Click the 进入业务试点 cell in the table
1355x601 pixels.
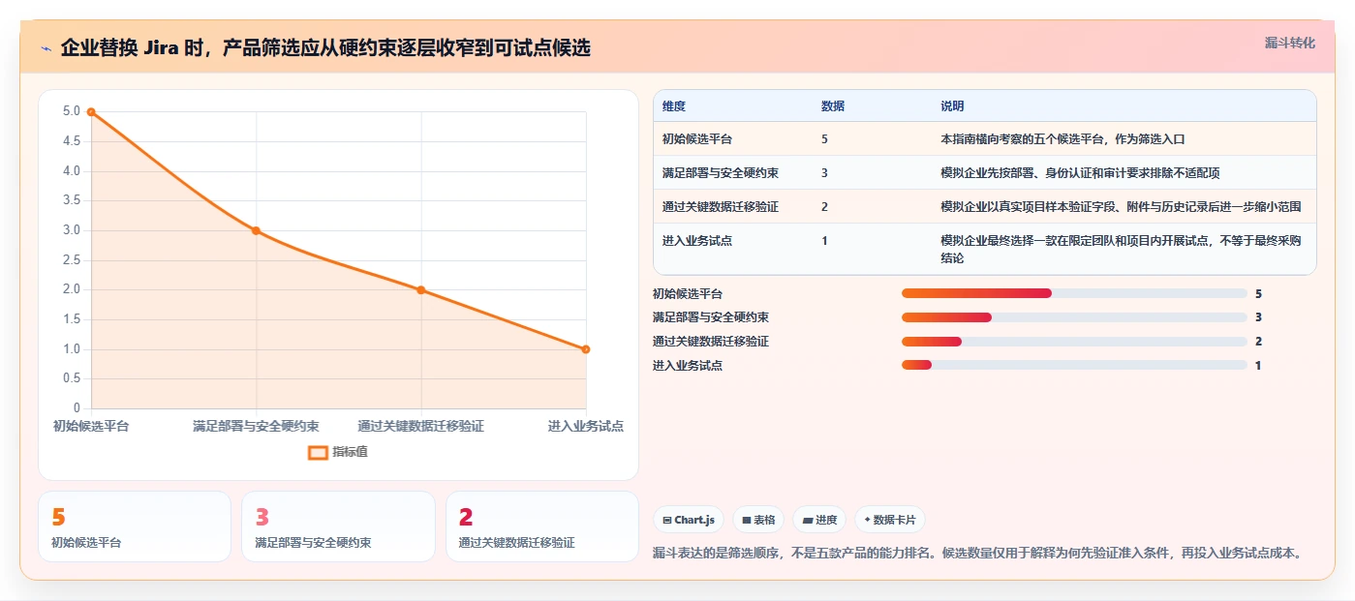click(697, 241)
